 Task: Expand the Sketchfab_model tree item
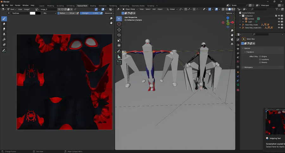[x=240, y=25]
